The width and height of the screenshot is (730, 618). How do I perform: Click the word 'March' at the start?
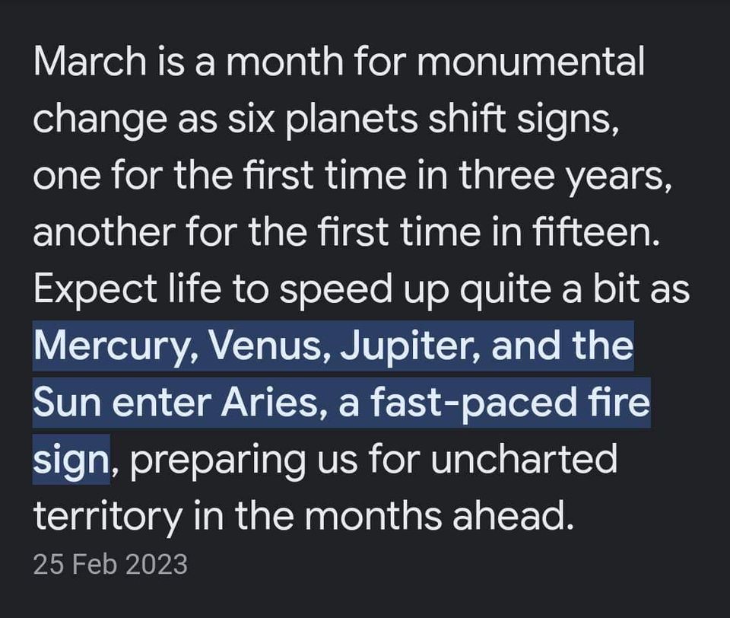pyautogui.click(x=90, y=62)
